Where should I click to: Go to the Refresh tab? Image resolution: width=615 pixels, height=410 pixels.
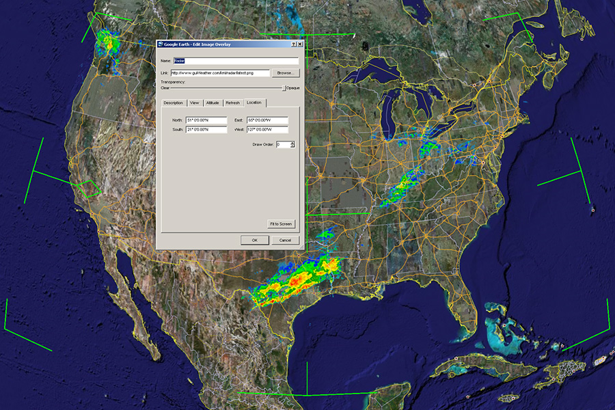(233, 102)
